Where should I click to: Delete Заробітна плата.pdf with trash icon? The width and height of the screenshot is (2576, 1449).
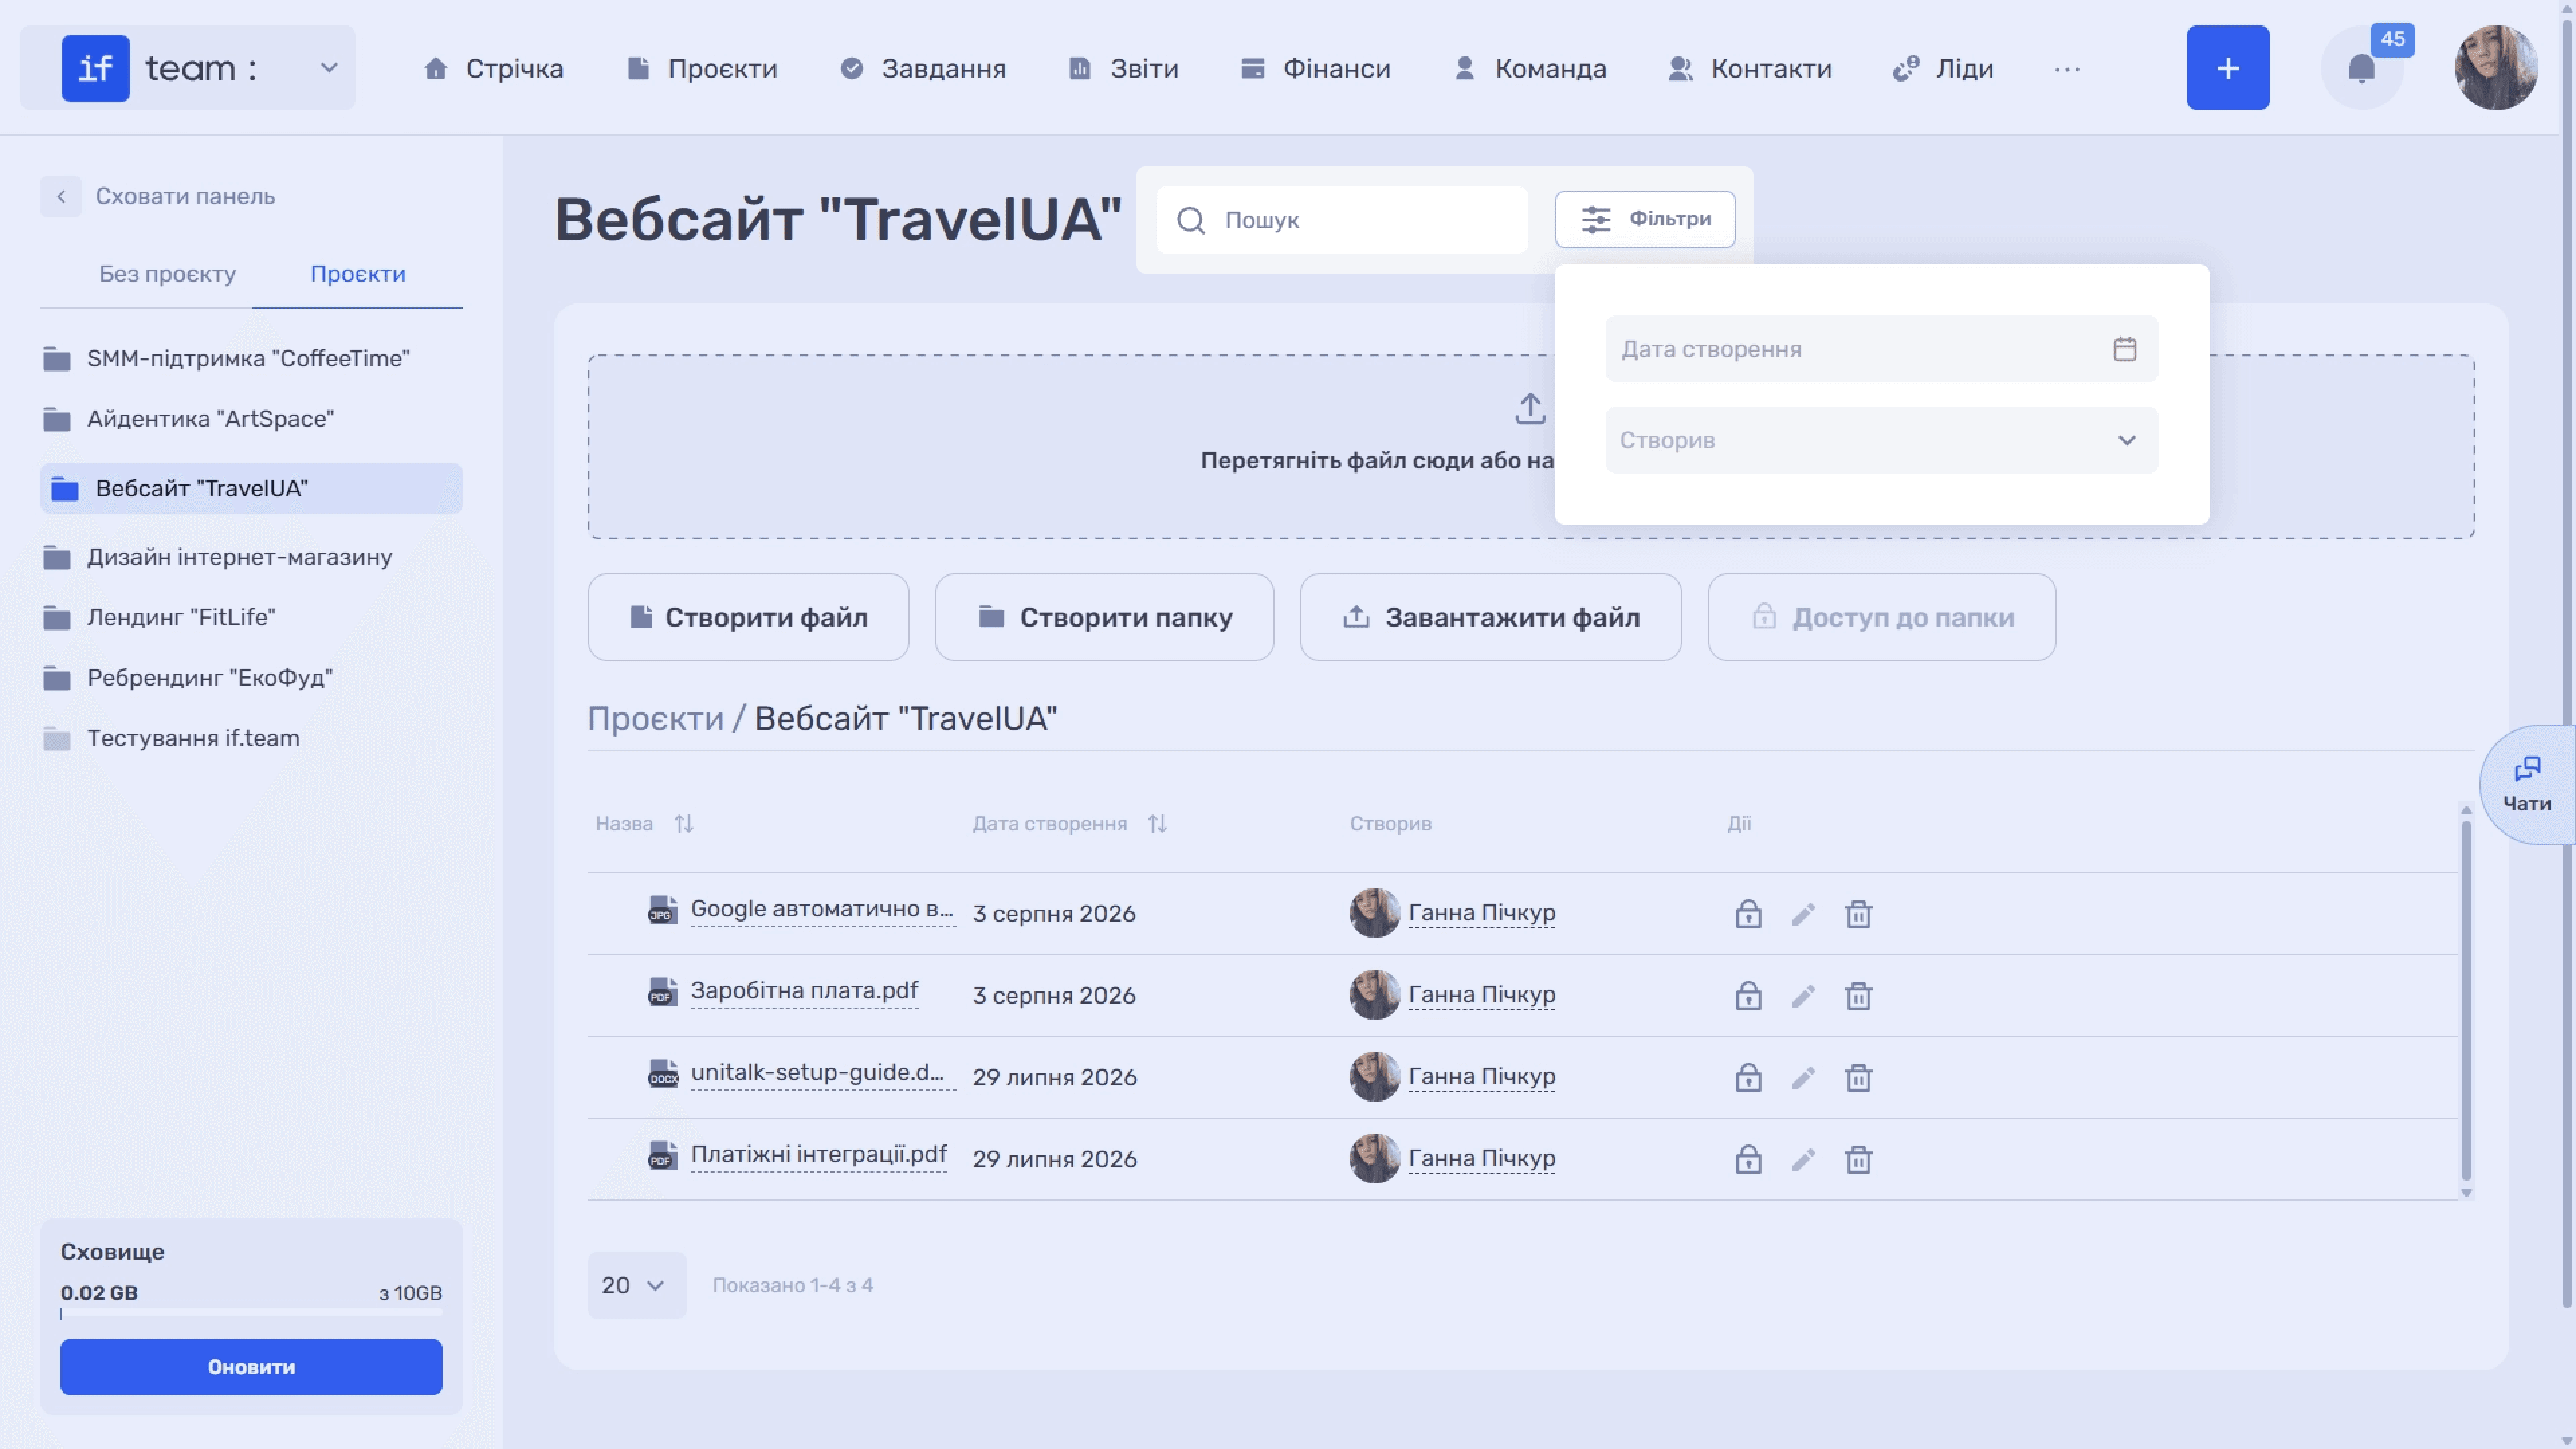click(1858, 996)
